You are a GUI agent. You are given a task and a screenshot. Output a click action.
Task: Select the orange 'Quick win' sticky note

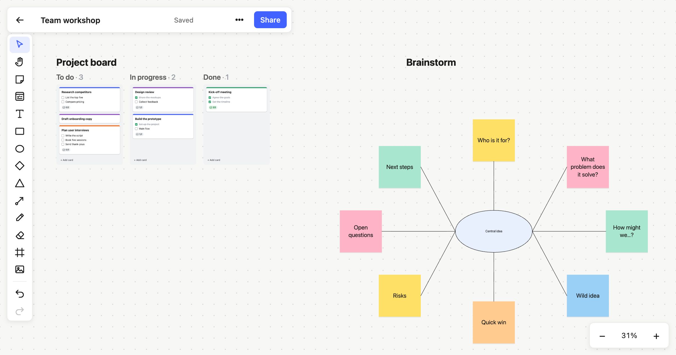point(494,323)
